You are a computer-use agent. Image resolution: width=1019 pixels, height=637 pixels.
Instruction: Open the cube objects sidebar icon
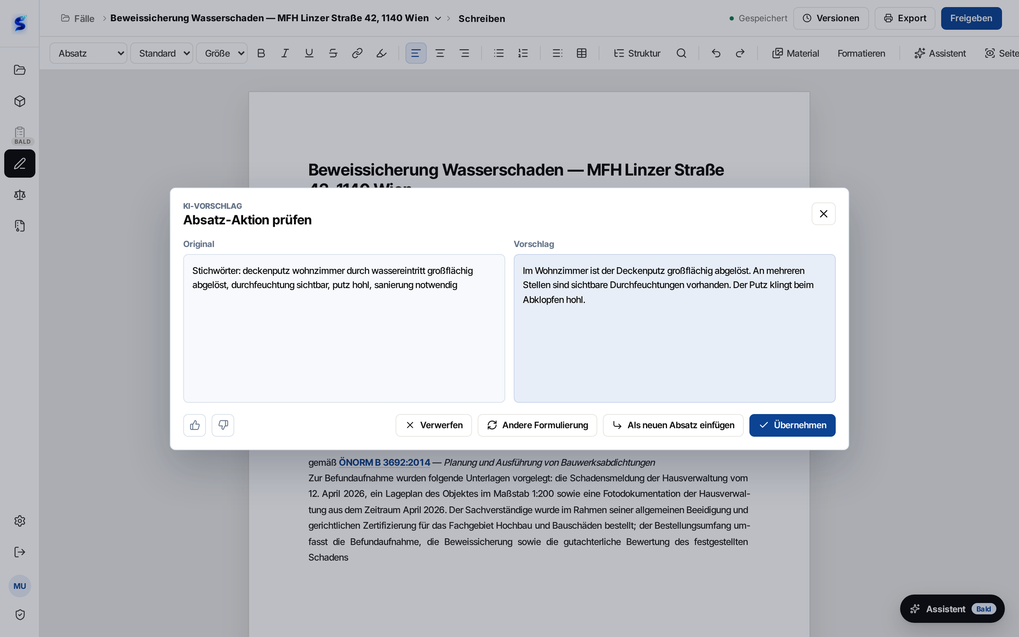[x=20, y=101]
